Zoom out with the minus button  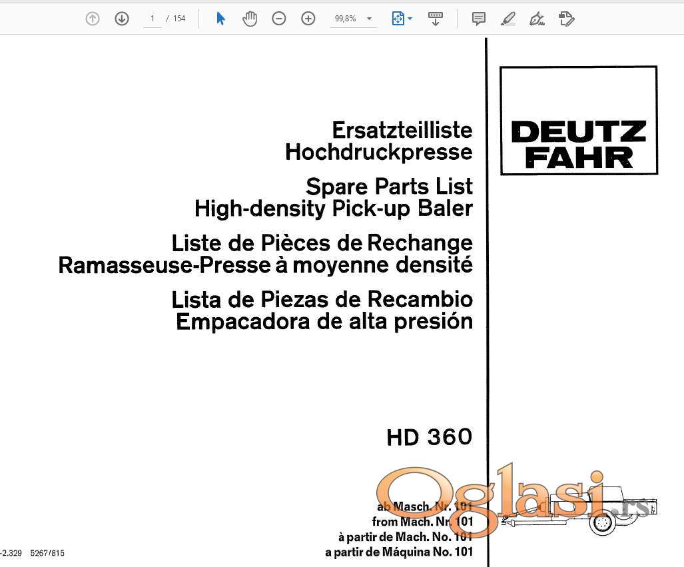(x=279, y=19)
